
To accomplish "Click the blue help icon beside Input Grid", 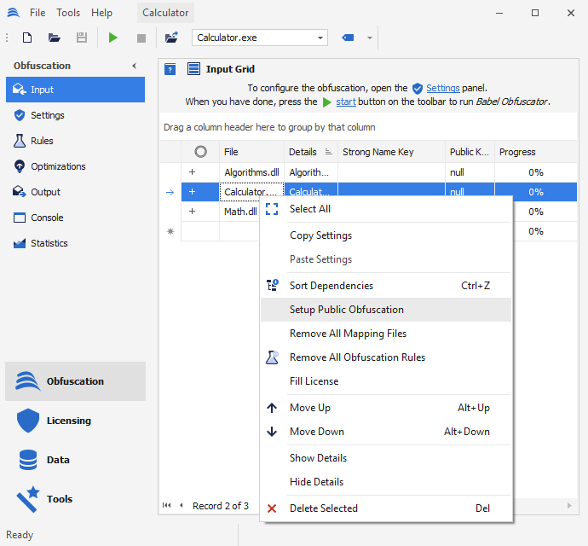I will (x=170, y=69).
